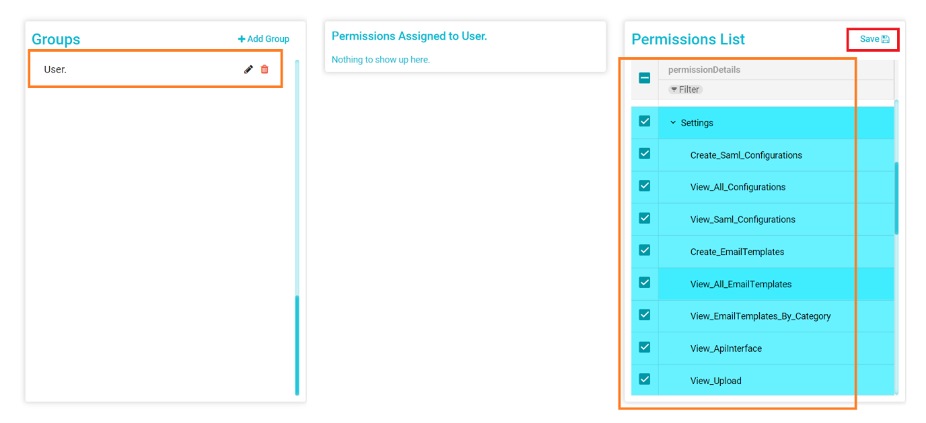This screenshot has height=423, width=926.
Task: Click the Filter icon under permissionDetails
Action: pyautogui.click(x=674, y=89)
